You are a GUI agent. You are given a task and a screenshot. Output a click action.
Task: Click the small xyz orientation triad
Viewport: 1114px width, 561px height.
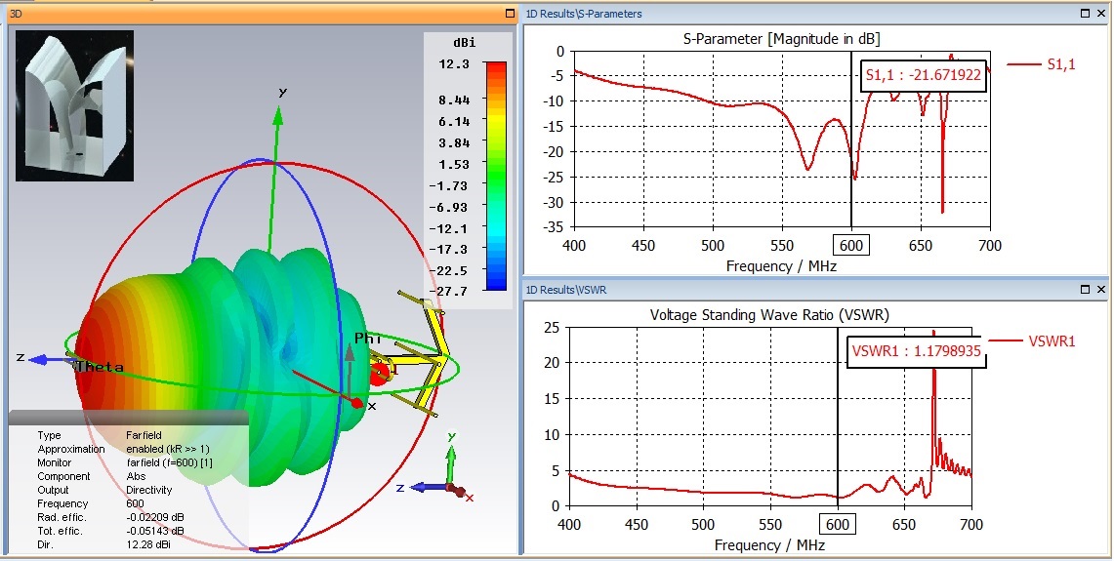[x=440, y=468]
